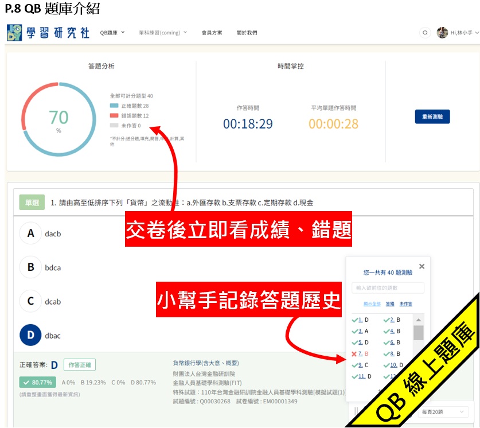
Task: Click the 學習研究社 site logo
Action: click(48, 33)
